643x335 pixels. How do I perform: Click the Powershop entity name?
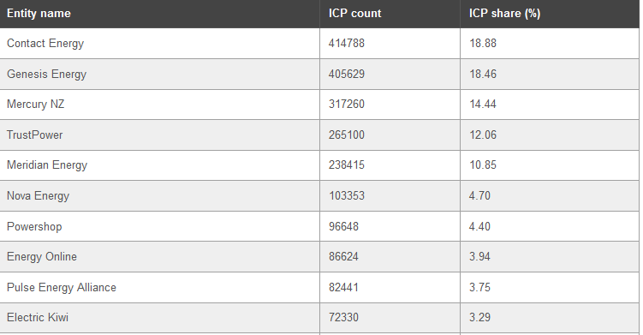(34, 226)
